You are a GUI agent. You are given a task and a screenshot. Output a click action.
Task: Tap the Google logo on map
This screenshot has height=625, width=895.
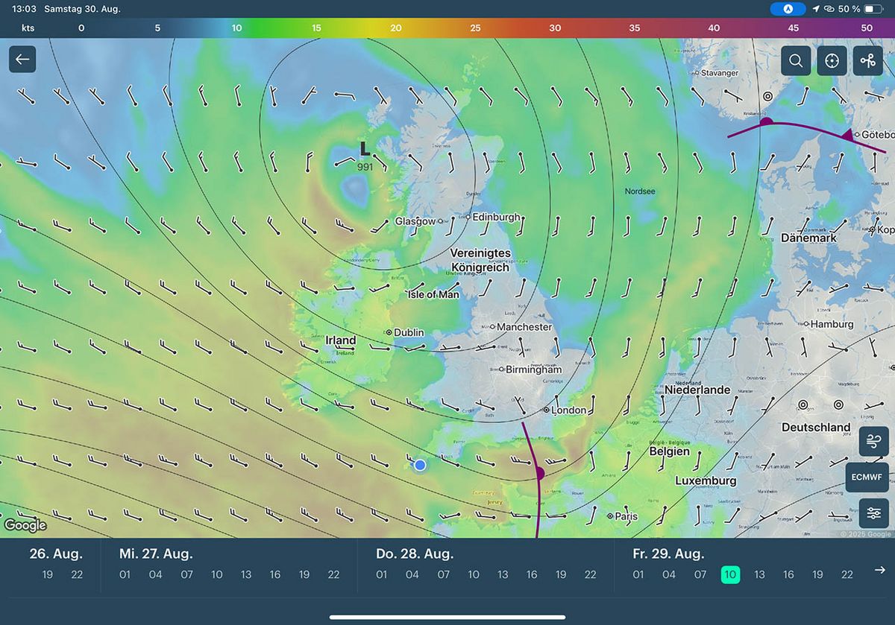25,525
